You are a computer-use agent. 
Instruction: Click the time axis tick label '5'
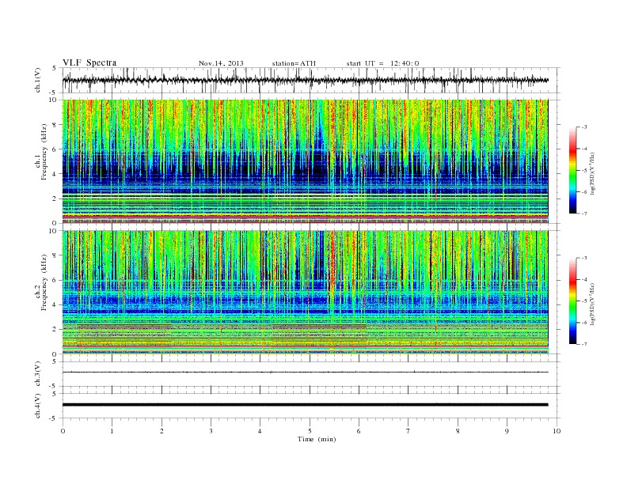point(310,431)
